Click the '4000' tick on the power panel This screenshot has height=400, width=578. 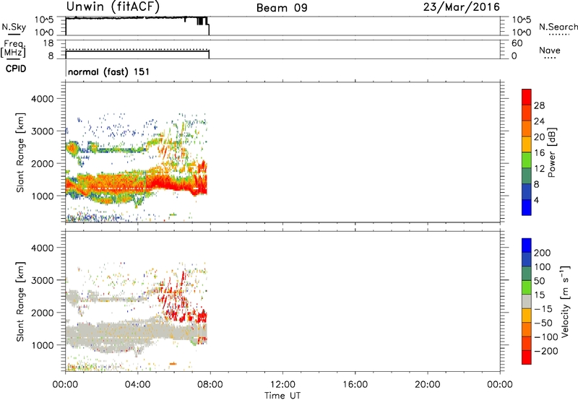43,99
